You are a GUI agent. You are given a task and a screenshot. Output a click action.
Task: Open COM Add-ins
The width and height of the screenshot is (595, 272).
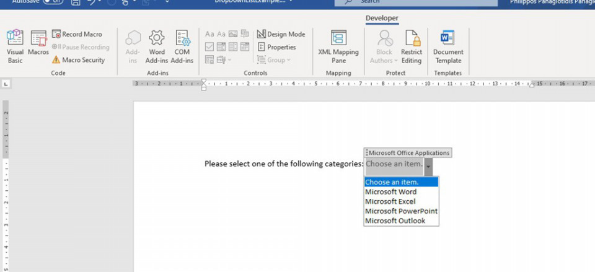[182, 46]
